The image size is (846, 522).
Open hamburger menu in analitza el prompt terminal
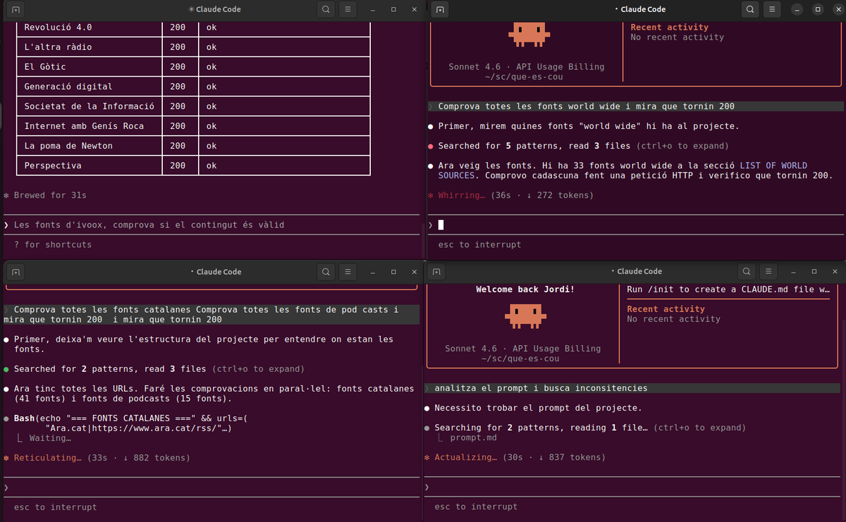click(769, 271)
